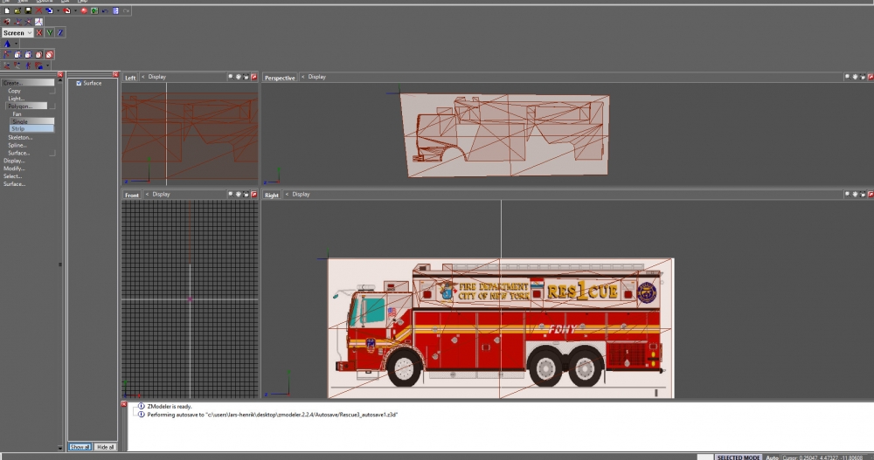Click zoom magnifier icon in Left viewport header
874x460 pixels.
point(231,77)
